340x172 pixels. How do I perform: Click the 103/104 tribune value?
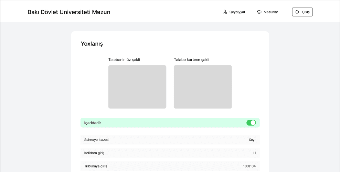[249, 166]
